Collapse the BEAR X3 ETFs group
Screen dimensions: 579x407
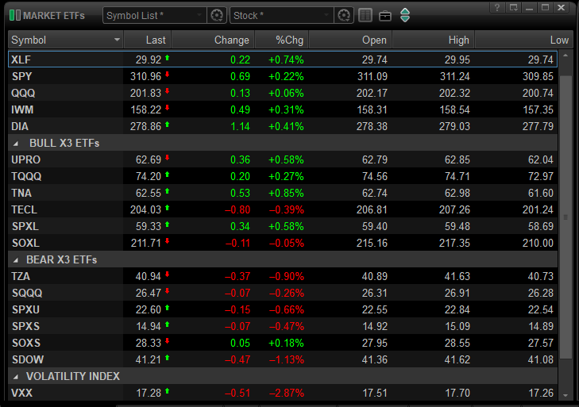pyautogui.click(x=16, y=259)
